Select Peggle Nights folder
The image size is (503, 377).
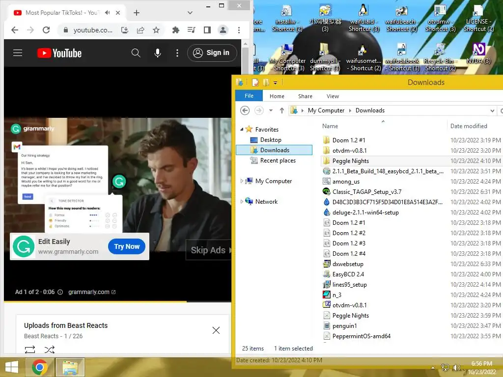[x=351, y=161]
